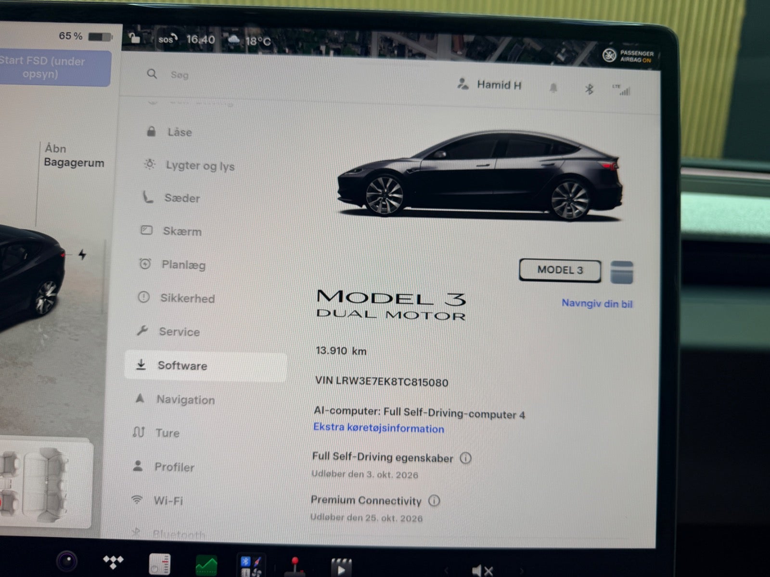
Task: Tap the Bluetooth status icon beside the bell
Action: 589,89
